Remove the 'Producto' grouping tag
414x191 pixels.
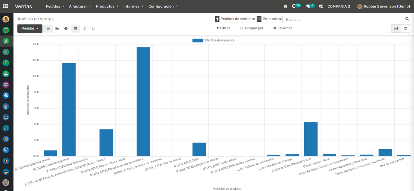280,19
